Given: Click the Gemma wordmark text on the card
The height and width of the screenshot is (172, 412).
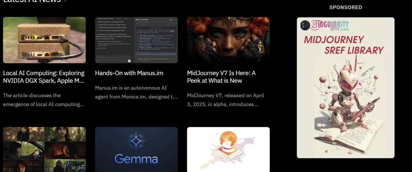Looking at the screenshot, I should point(136,159).
